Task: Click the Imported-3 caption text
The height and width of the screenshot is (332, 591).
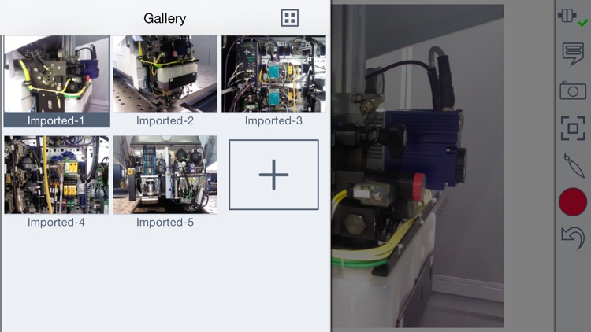Action: tap(273, 120)
